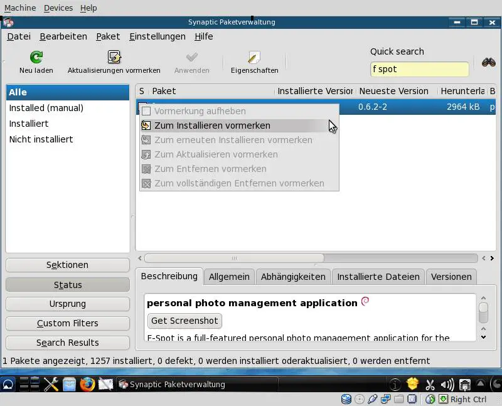Click Zum Aktualisieren vormerken entry
Screen dimensions: 502x406
[239, 154]
